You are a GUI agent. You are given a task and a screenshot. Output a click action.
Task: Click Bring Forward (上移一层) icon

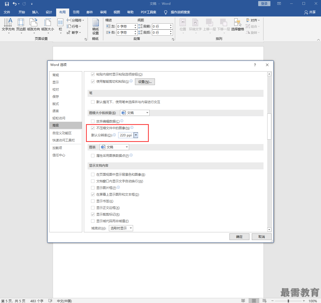[209, 26]
